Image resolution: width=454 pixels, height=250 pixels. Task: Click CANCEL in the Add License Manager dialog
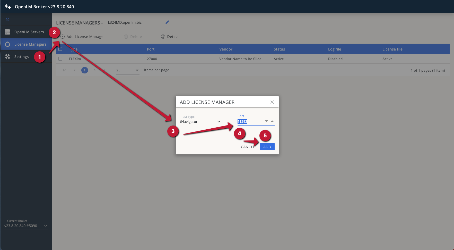(247, 147)
